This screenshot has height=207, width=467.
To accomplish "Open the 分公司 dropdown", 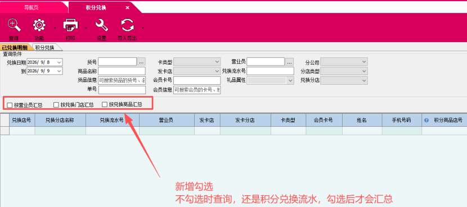I will [364, 62].
